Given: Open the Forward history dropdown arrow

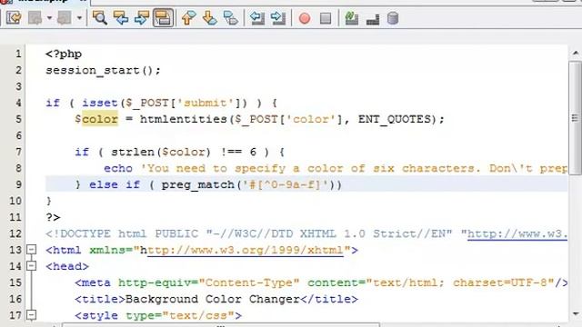Looking at the screenshot, I should tap(79, 18).
